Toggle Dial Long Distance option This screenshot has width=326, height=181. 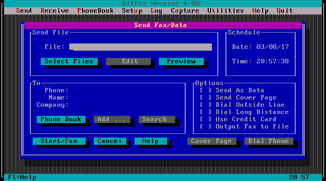[x=206, y=112]
